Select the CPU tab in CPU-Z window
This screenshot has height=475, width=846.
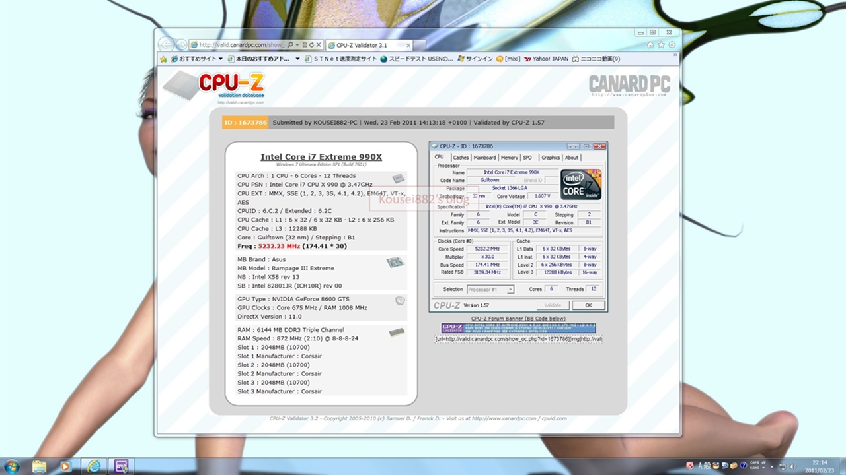pos(440,158)
